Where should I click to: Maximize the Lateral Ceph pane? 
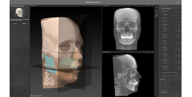(x=153, y=52)
